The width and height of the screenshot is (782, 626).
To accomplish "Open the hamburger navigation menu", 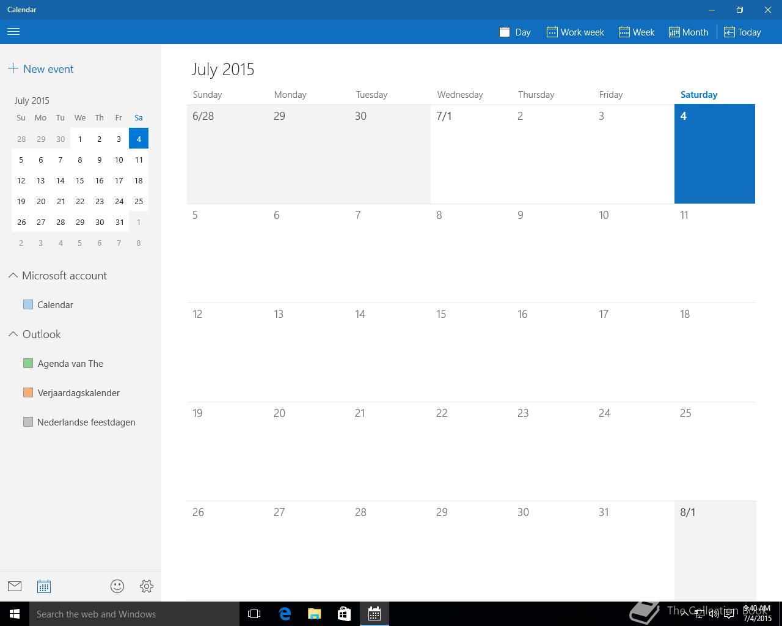I will 13,32.
